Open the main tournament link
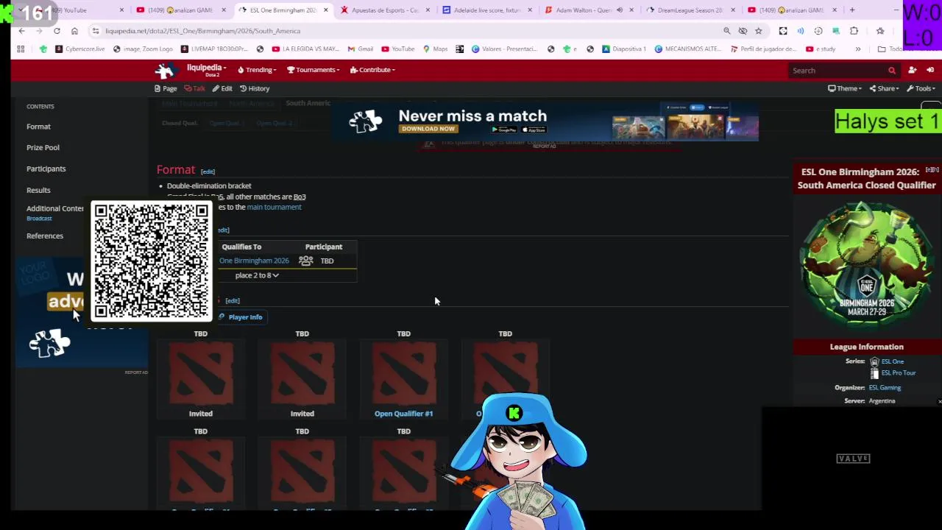 tap(274, 207)
